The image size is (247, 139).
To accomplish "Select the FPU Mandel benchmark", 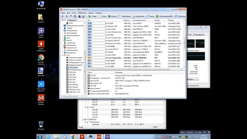I will [x=73, y=85].
